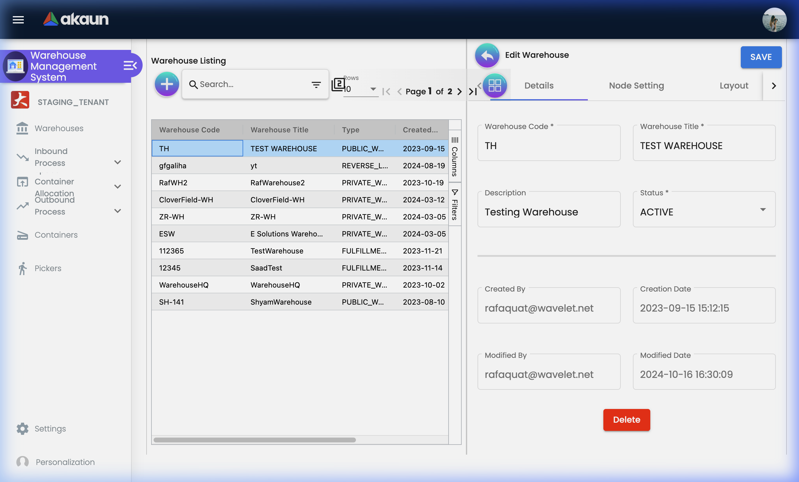The image size is (799, 482).
Task: Open the grid apps icon near tabs
Action: pyautogui.click(x=495, y=86)
